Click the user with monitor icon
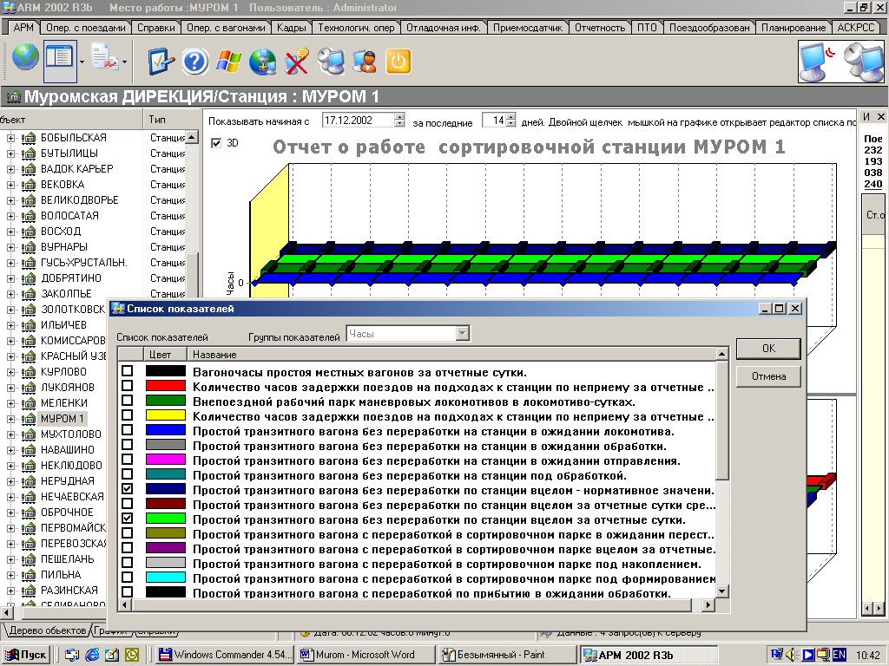 [x=364, y=62]
